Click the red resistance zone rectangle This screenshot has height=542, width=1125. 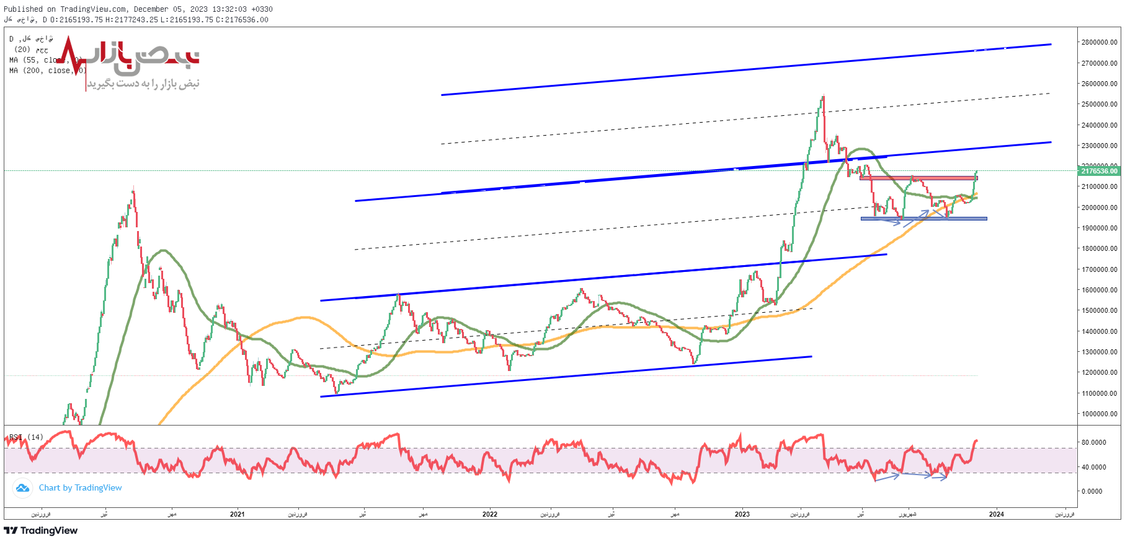click(x=918, y=178)
